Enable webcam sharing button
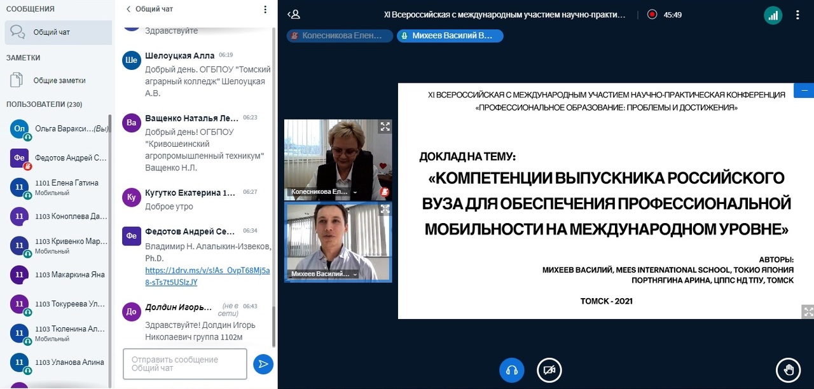Viewport: 814px width, 389px height. pyautogui.click(x=549, y=369)
